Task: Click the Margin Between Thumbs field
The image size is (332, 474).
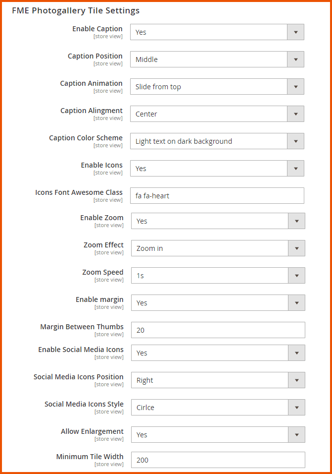Action: [218, 330]
